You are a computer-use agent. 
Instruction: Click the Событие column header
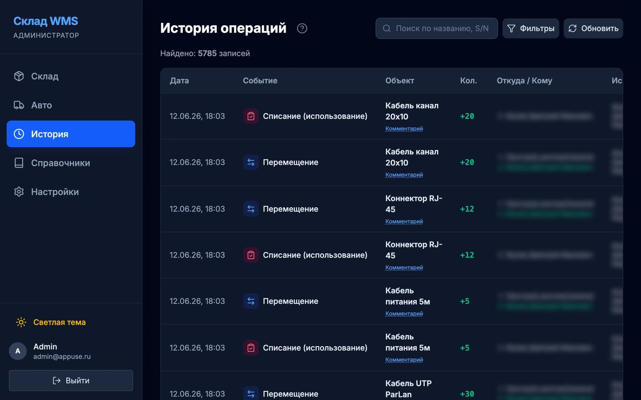pos(260,80)
